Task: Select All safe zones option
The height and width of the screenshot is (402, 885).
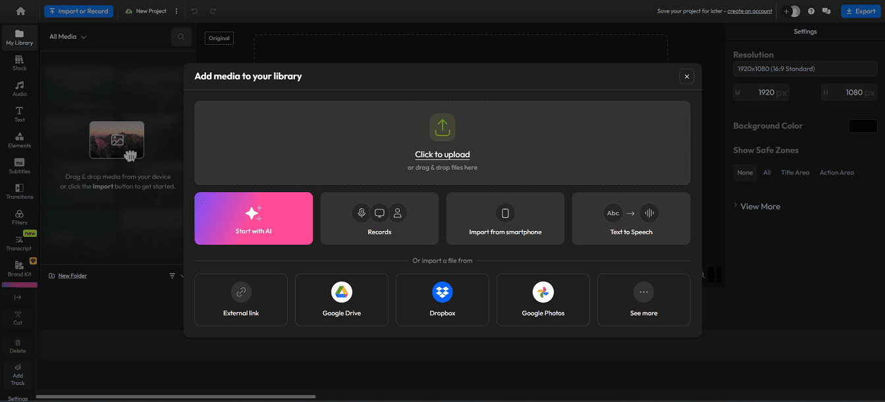Action: click(767, 173)
